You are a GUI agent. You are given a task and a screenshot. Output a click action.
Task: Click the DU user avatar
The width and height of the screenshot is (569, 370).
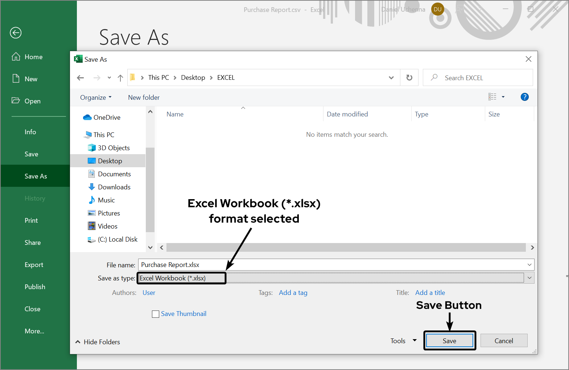[x=438, y=9]
